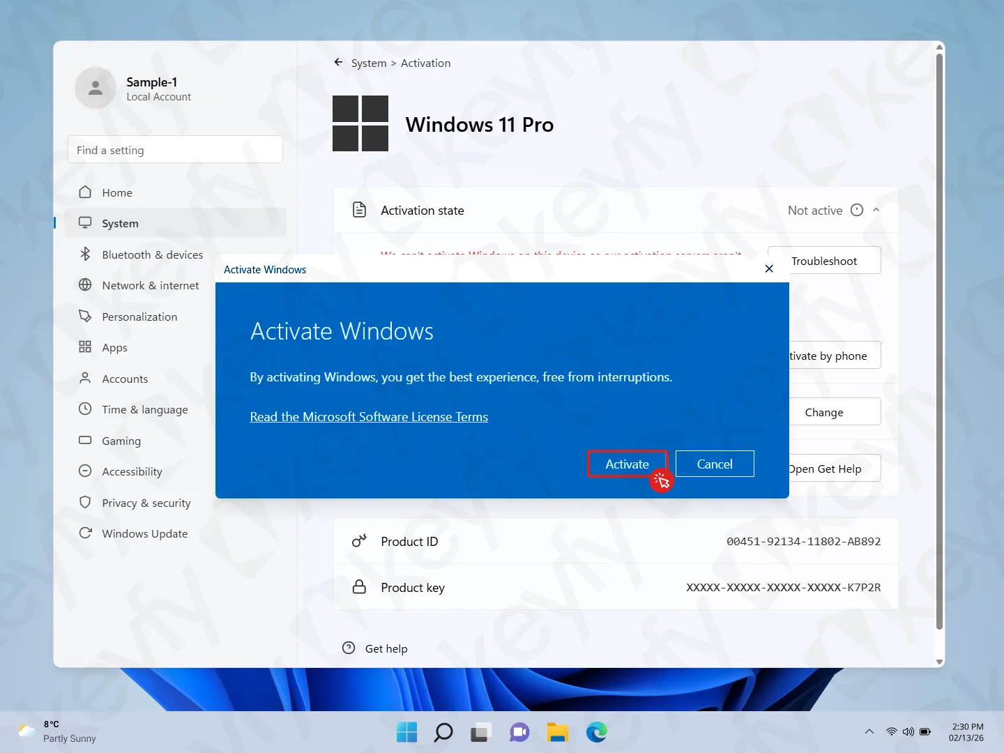Viewport: 1004px width, 753px height.
Task: Show hidden system tray icons
Action: click(869, 731)
